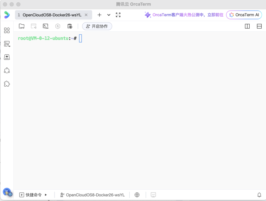Click the clipboard recording icon in toolbar

[x=70, y=26]
